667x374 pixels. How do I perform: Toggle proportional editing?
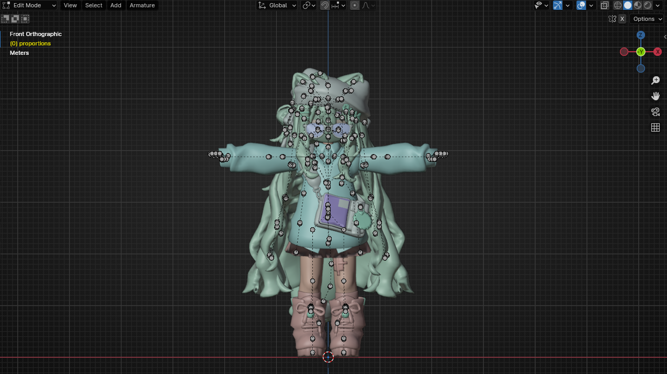click(355, 5)
